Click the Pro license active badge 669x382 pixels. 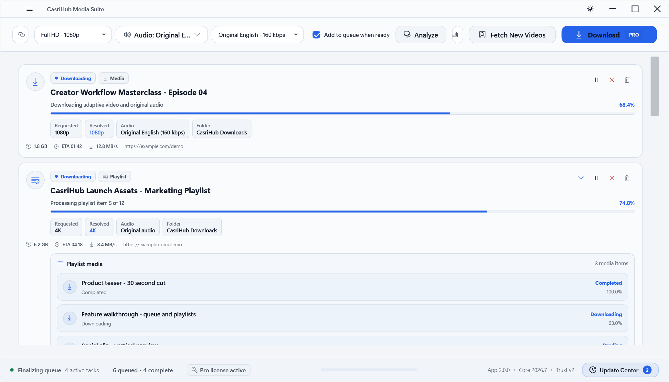point(218,370)
